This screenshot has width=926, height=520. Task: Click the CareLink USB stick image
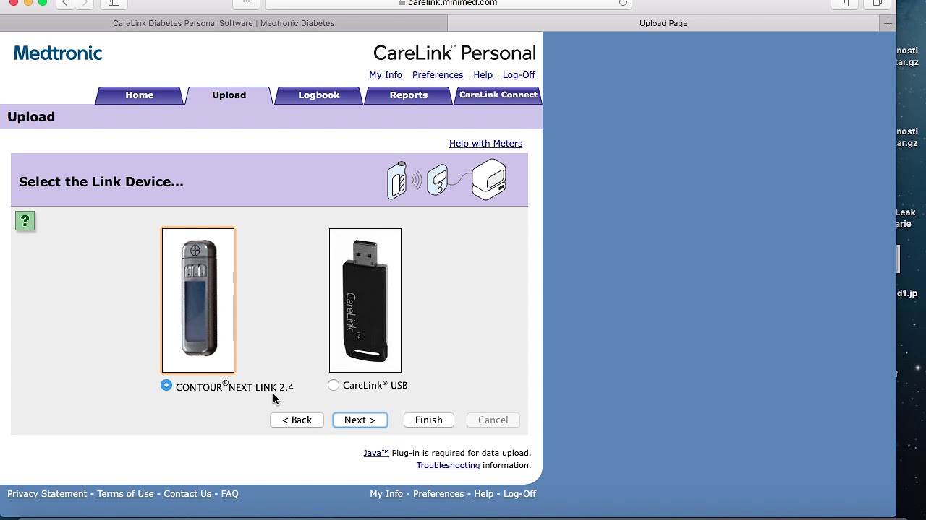tap(365, 300)
